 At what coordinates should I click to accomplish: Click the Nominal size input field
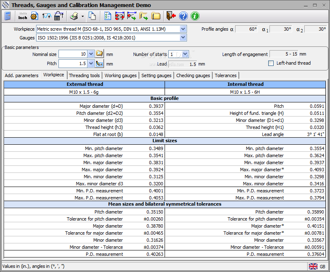click(73, 54)
